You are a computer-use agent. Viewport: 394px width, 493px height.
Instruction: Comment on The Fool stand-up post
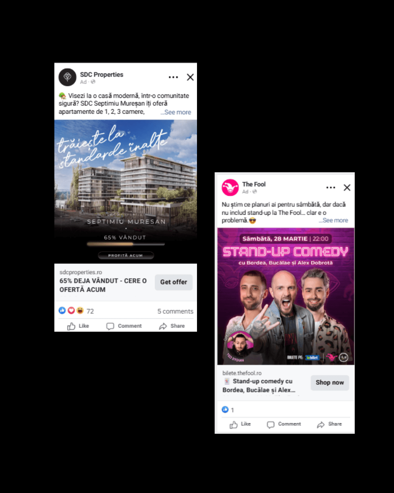point(284,424)
